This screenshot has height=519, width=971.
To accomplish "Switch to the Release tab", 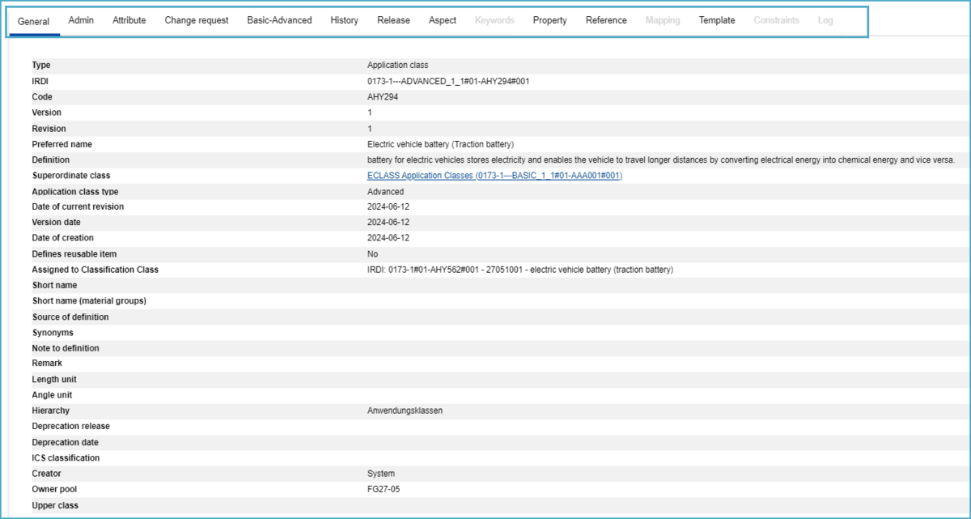I will [393, 20].
